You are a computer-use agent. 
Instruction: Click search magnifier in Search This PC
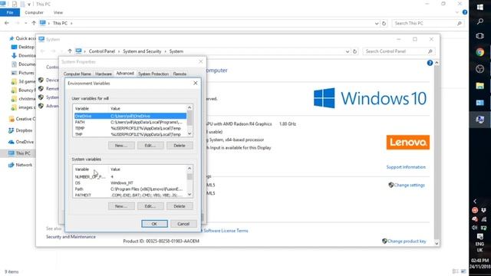click(460, 23)
